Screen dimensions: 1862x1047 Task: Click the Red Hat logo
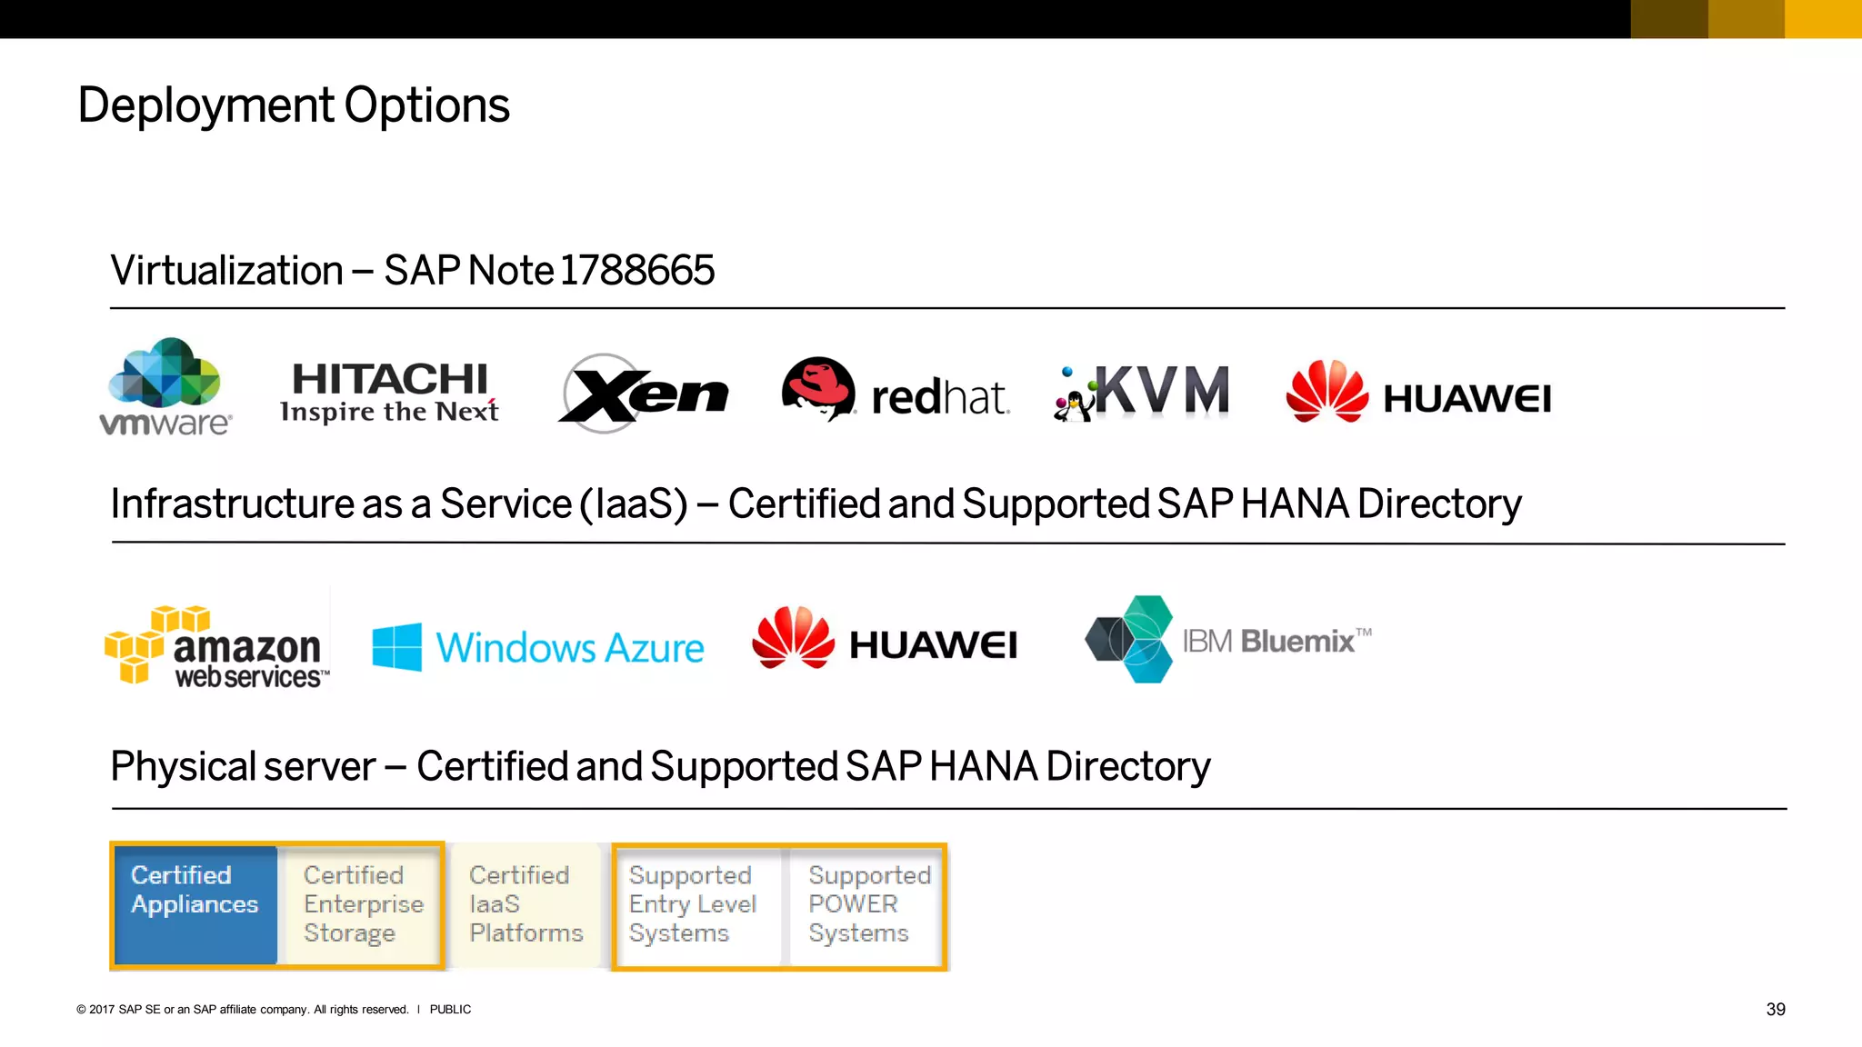point(896,389)
